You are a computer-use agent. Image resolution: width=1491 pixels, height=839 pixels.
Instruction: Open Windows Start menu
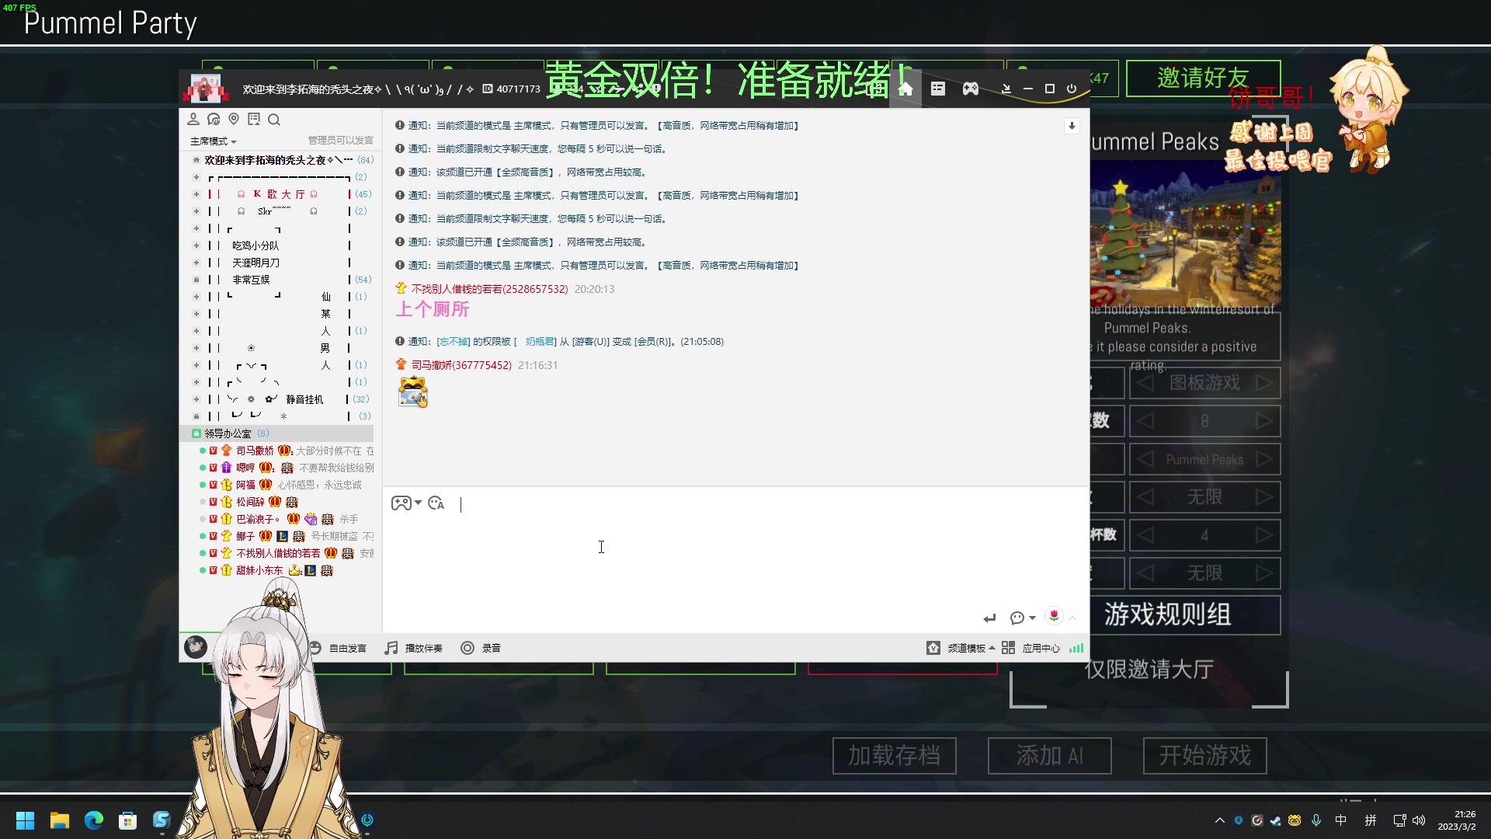[x=25, y=820]
